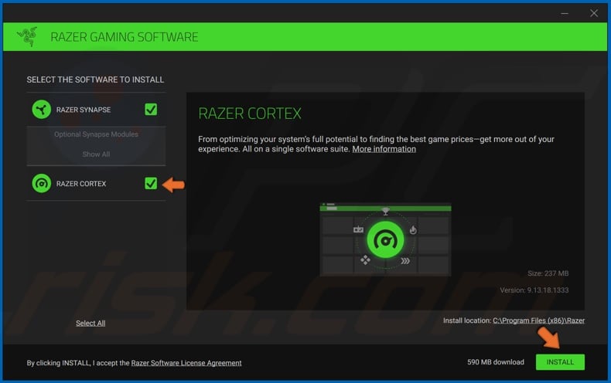
Task: Open the Razer Software License Agreement
Action: [186, 363]
